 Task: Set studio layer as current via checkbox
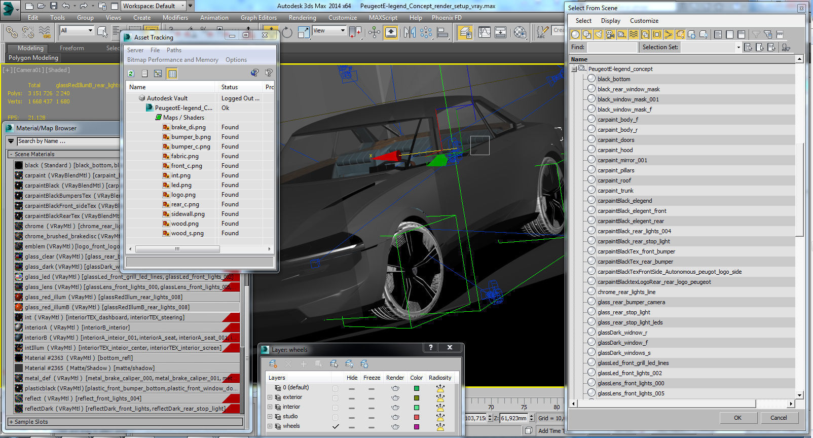click(x=335, y=417)
